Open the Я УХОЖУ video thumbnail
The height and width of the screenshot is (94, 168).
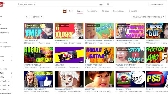click(x=69, y=31)
